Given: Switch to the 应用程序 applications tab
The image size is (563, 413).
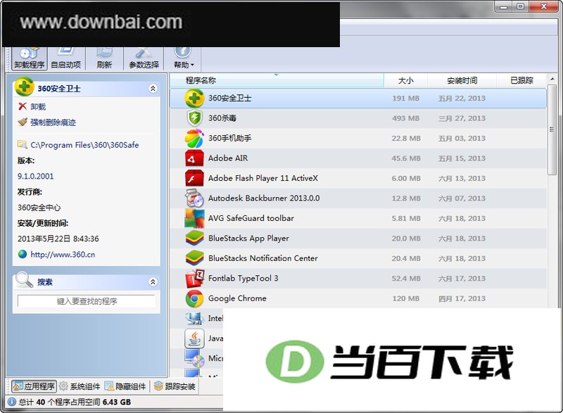Looking at the screenshot, I should 34,386.
